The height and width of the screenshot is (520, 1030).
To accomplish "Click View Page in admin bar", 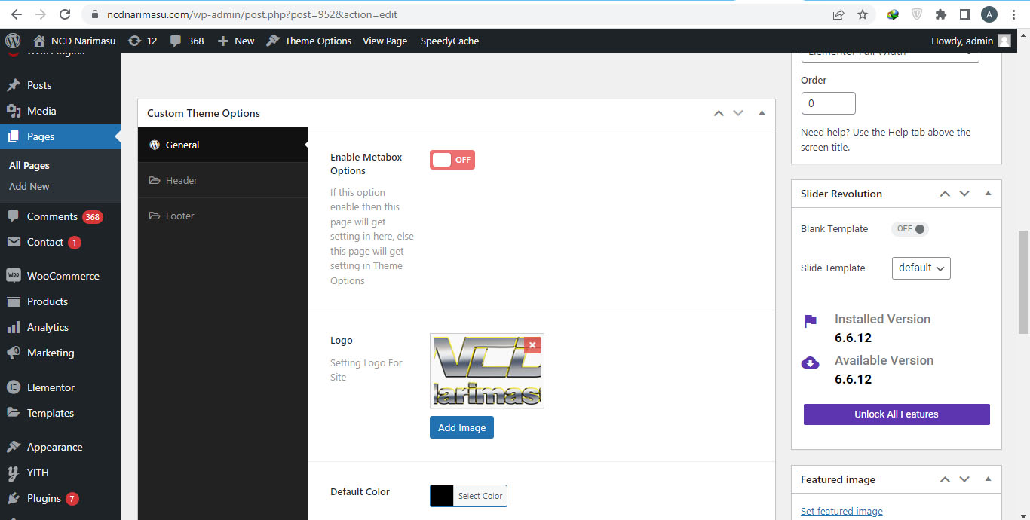I will click(385, 41).
